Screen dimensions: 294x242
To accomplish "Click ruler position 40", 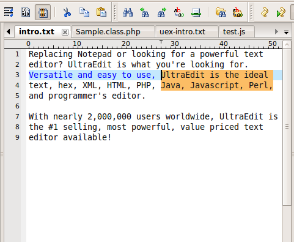I will point(224,43).
